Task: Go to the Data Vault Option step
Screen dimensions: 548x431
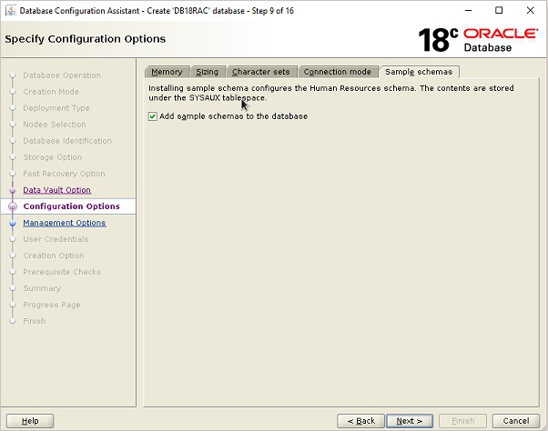Action: [57, 190]
